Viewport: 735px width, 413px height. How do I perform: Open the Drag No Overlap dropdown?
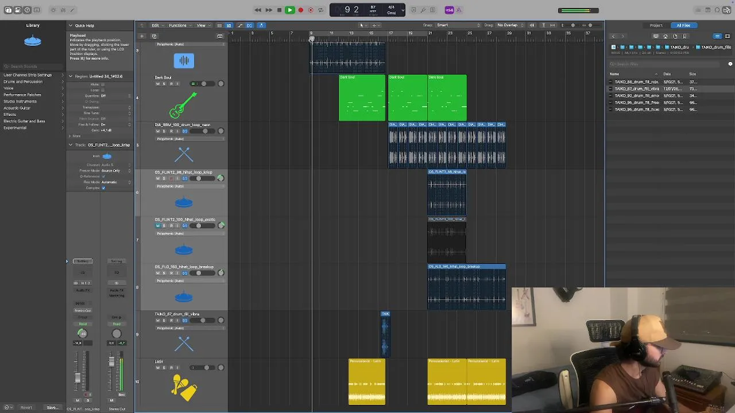click(510, 25)
